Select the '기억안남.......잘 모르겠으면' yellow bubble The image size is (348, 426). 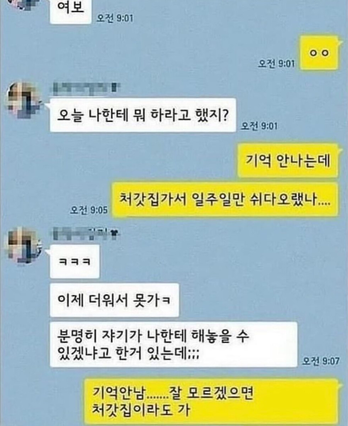211,402
